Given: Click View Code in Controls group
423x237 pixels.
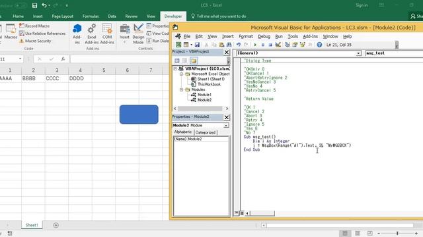Looking at the screenshot, I should (x=158, y=34).
